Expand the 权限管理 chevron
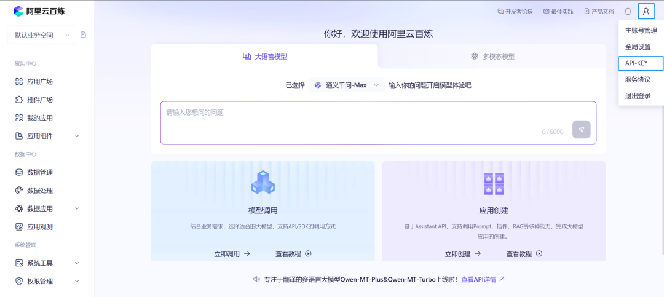This screenshot has width=664, height=297. coord(77,282)
